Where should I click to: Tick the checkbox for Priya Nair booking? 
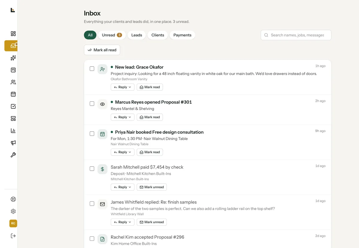(92, 134)
